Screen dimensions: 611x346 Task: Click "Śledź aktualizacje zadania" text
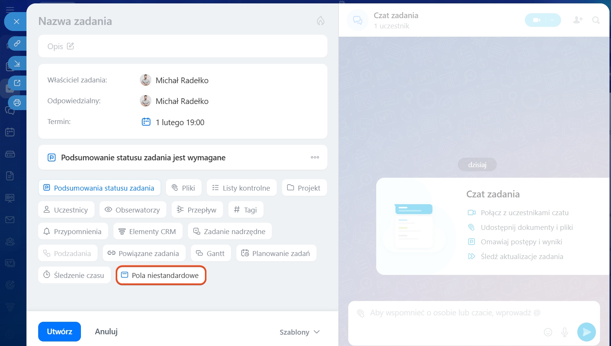tap(522, 256)
